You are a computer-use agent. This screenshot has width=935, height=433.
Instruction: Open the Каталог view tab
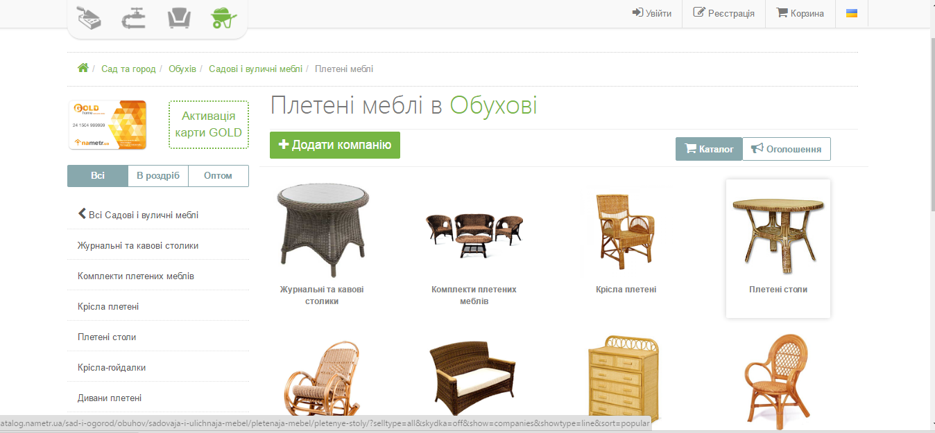point(709,149)
